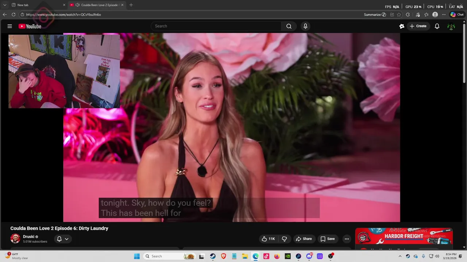This screenshot has height=262, width=467.
Task: Open the Harbor Freight ad banner
Action: [404, 237]
